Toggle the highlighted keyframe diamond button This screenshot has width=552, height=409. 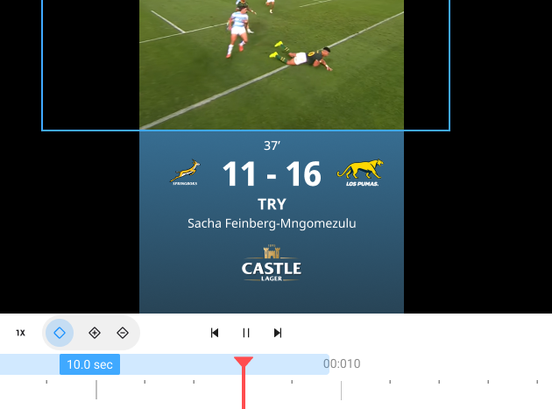tap(60, 333)
